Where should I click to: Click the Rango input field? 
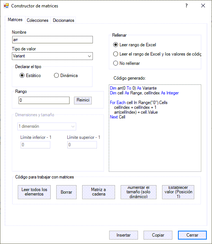(x=44, y=100)
